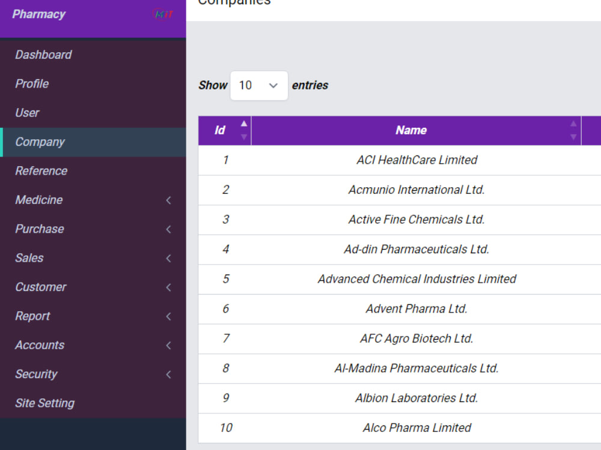This screenshot has width=601, height=450.
Task: Expand the Security submenu chevron
Action: (169, 374)
